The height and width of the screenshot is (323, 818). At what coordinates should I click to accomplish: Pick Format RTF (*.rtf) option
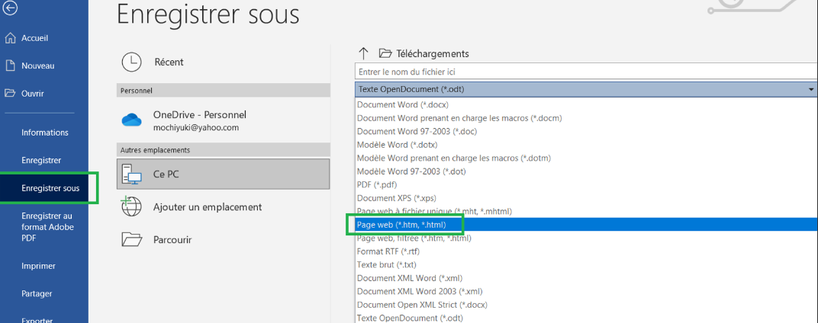point(388,251)
